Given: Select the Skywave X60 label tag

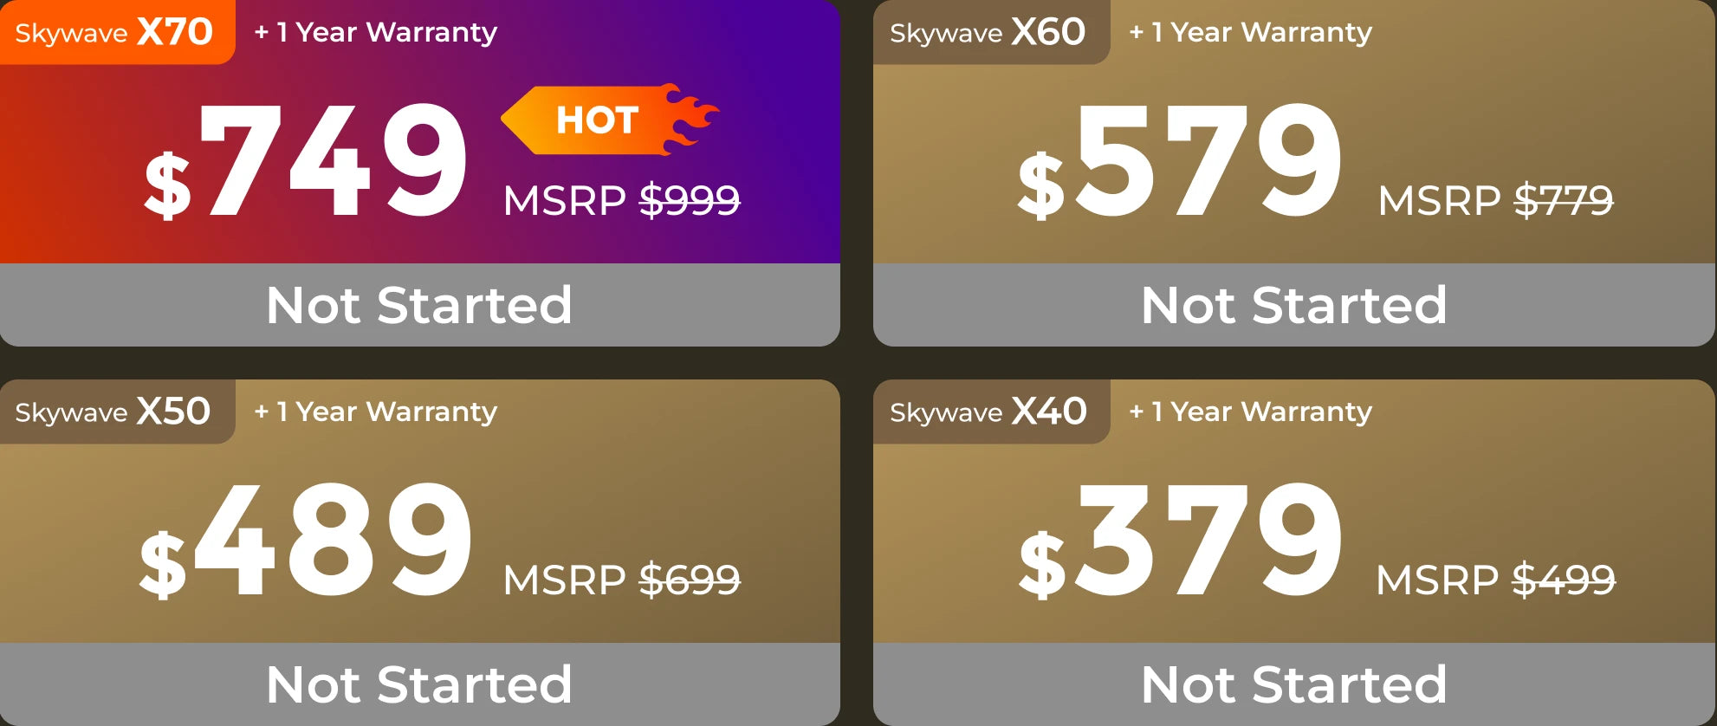Looking at the screenshot, I should [x=991, y=32].
